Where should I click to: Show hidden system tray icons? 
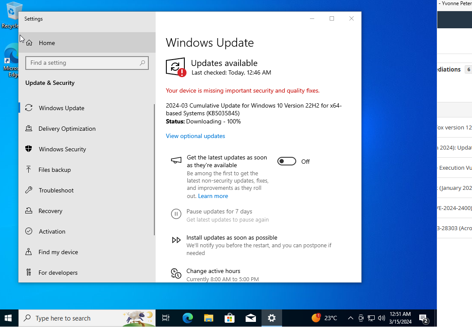pyautogui.click(x=350, y=318)
